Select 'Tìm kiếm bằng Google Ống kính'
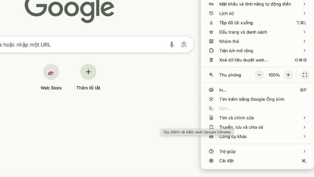The height and width of the screenshot is (177, 314). pos(257,99)
